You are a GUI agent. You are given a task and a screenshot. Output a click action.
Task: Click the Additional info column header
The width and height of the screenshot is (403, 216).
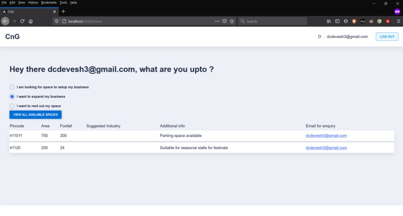click(x=172, y=126)
